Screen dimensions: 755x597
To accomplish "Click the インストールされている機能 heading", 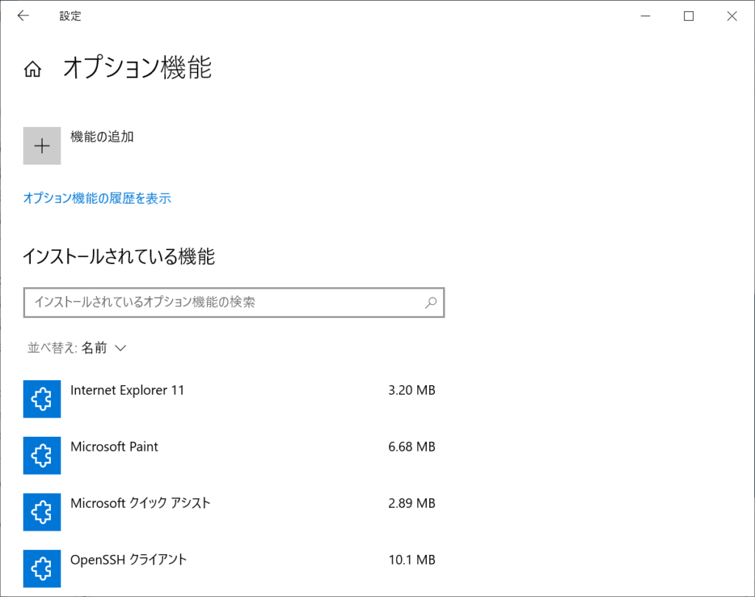I will (119, 256).
